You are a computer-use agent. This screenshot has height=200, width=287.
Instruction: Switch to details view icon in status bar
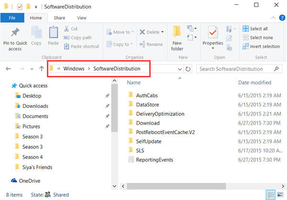point(271,195)
